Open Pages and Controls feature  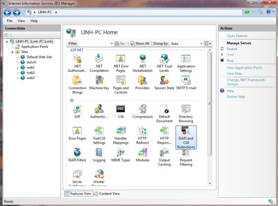(121, 85)
